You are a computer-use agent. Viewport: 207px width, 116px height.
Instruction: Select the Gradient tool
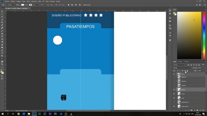click(x=2, y=42)
